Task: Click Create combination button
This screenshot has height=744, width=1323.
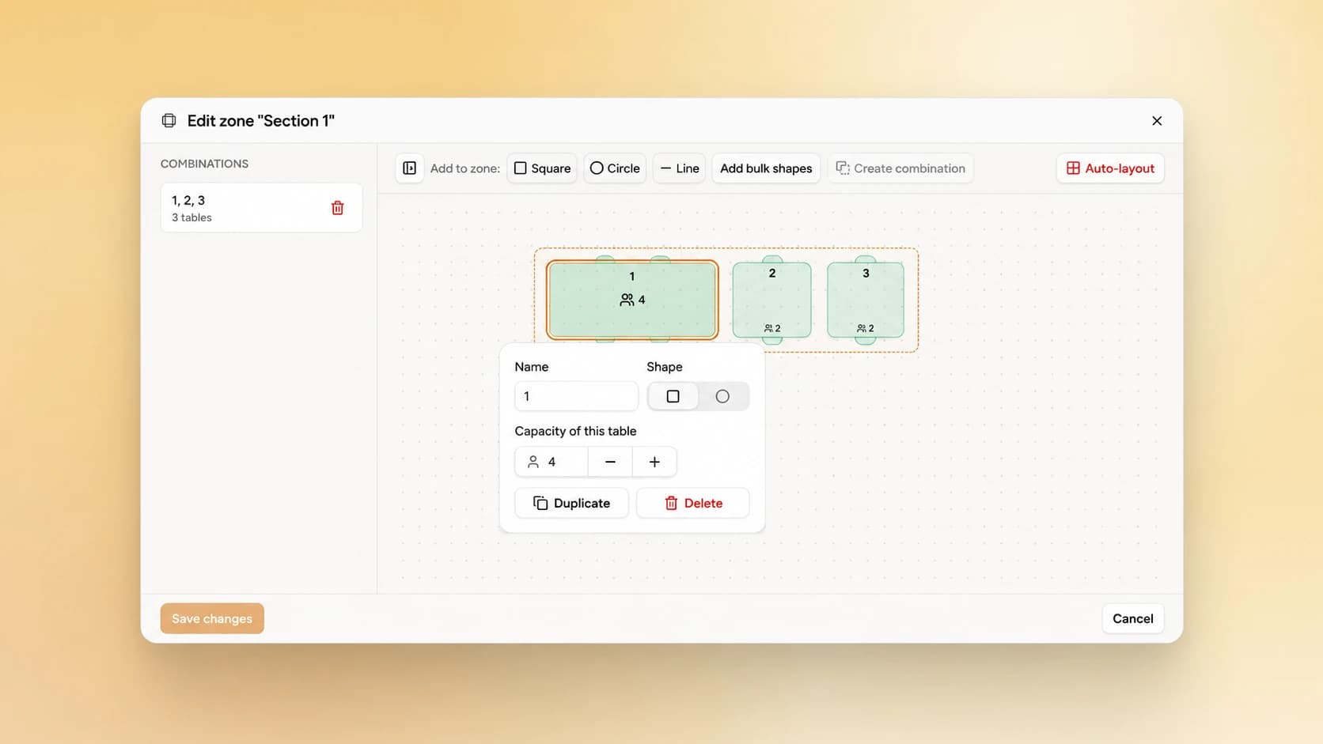Action: click(900, 168)
